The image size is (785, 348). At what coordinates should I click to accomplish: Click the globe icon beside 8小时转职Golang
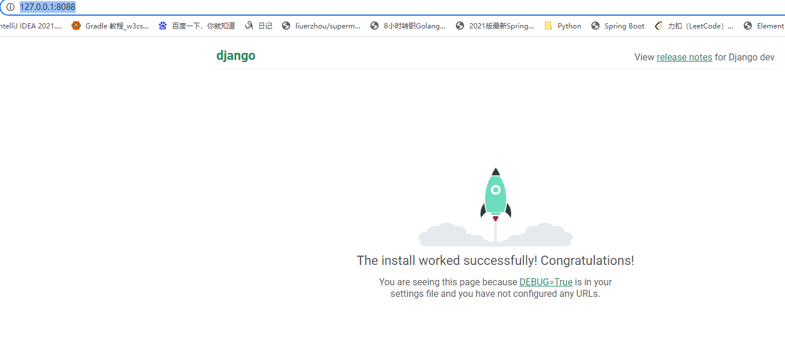pos(374,26)
